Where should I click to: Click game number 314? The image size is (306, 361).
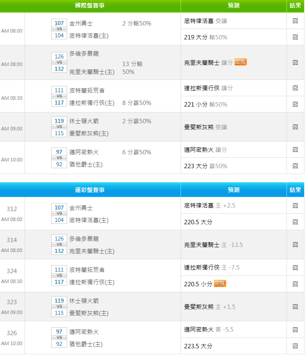click(x=12, y=240)
